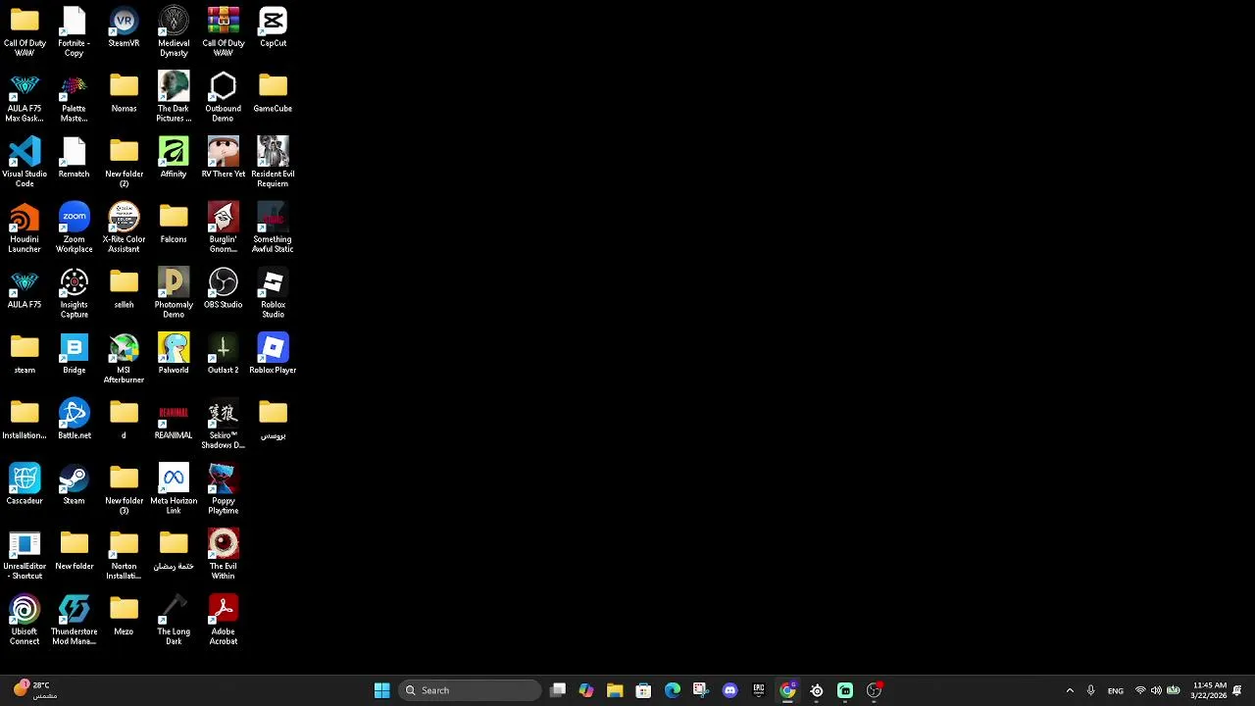Image resolution: width=1255 pixels, height=706 pixels.
Task: Open the Battle.net desktop icon
Action: pos(74,421)
